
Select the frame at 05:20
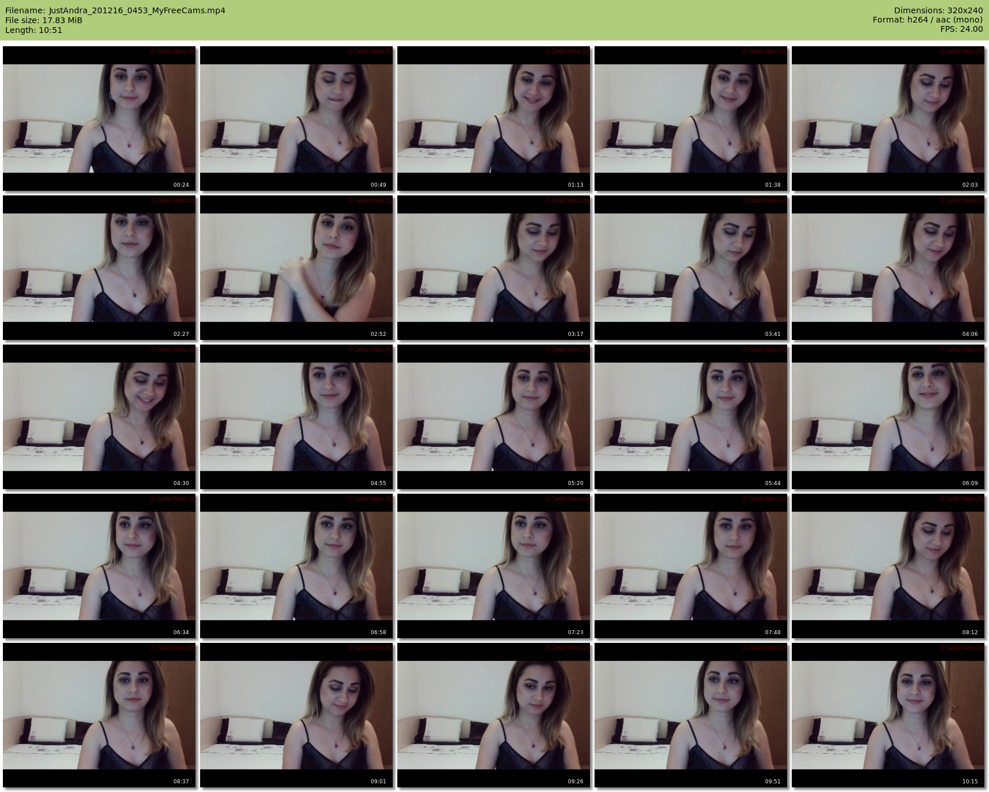pos(493,417)
